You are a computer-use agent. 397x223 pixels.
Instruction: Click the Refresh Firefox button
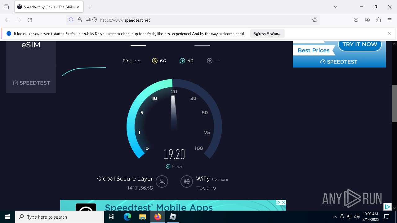[267, 33]
